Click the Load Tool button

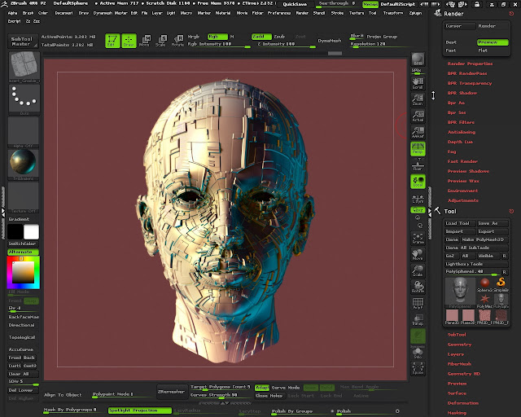[458, 222]
